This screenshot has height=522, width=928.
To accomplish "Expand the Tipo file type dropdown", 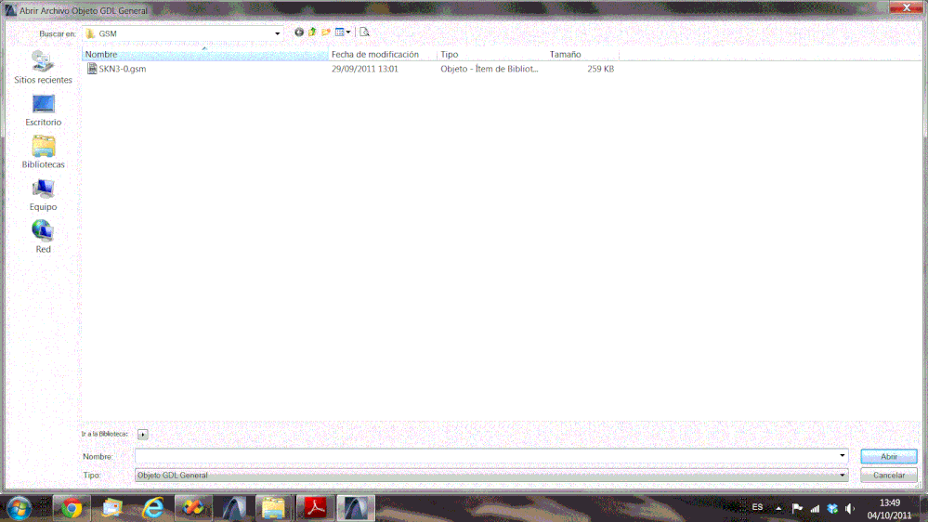I will 843,475.
